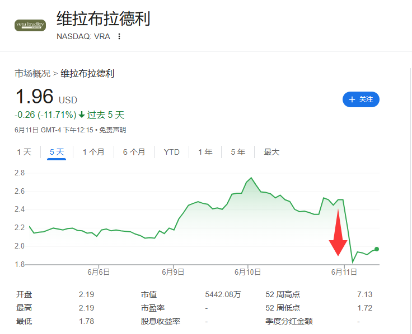Click the 维拉布拉德利 title heading
Screen dimensions: 412x334
(x=103, y=18)
